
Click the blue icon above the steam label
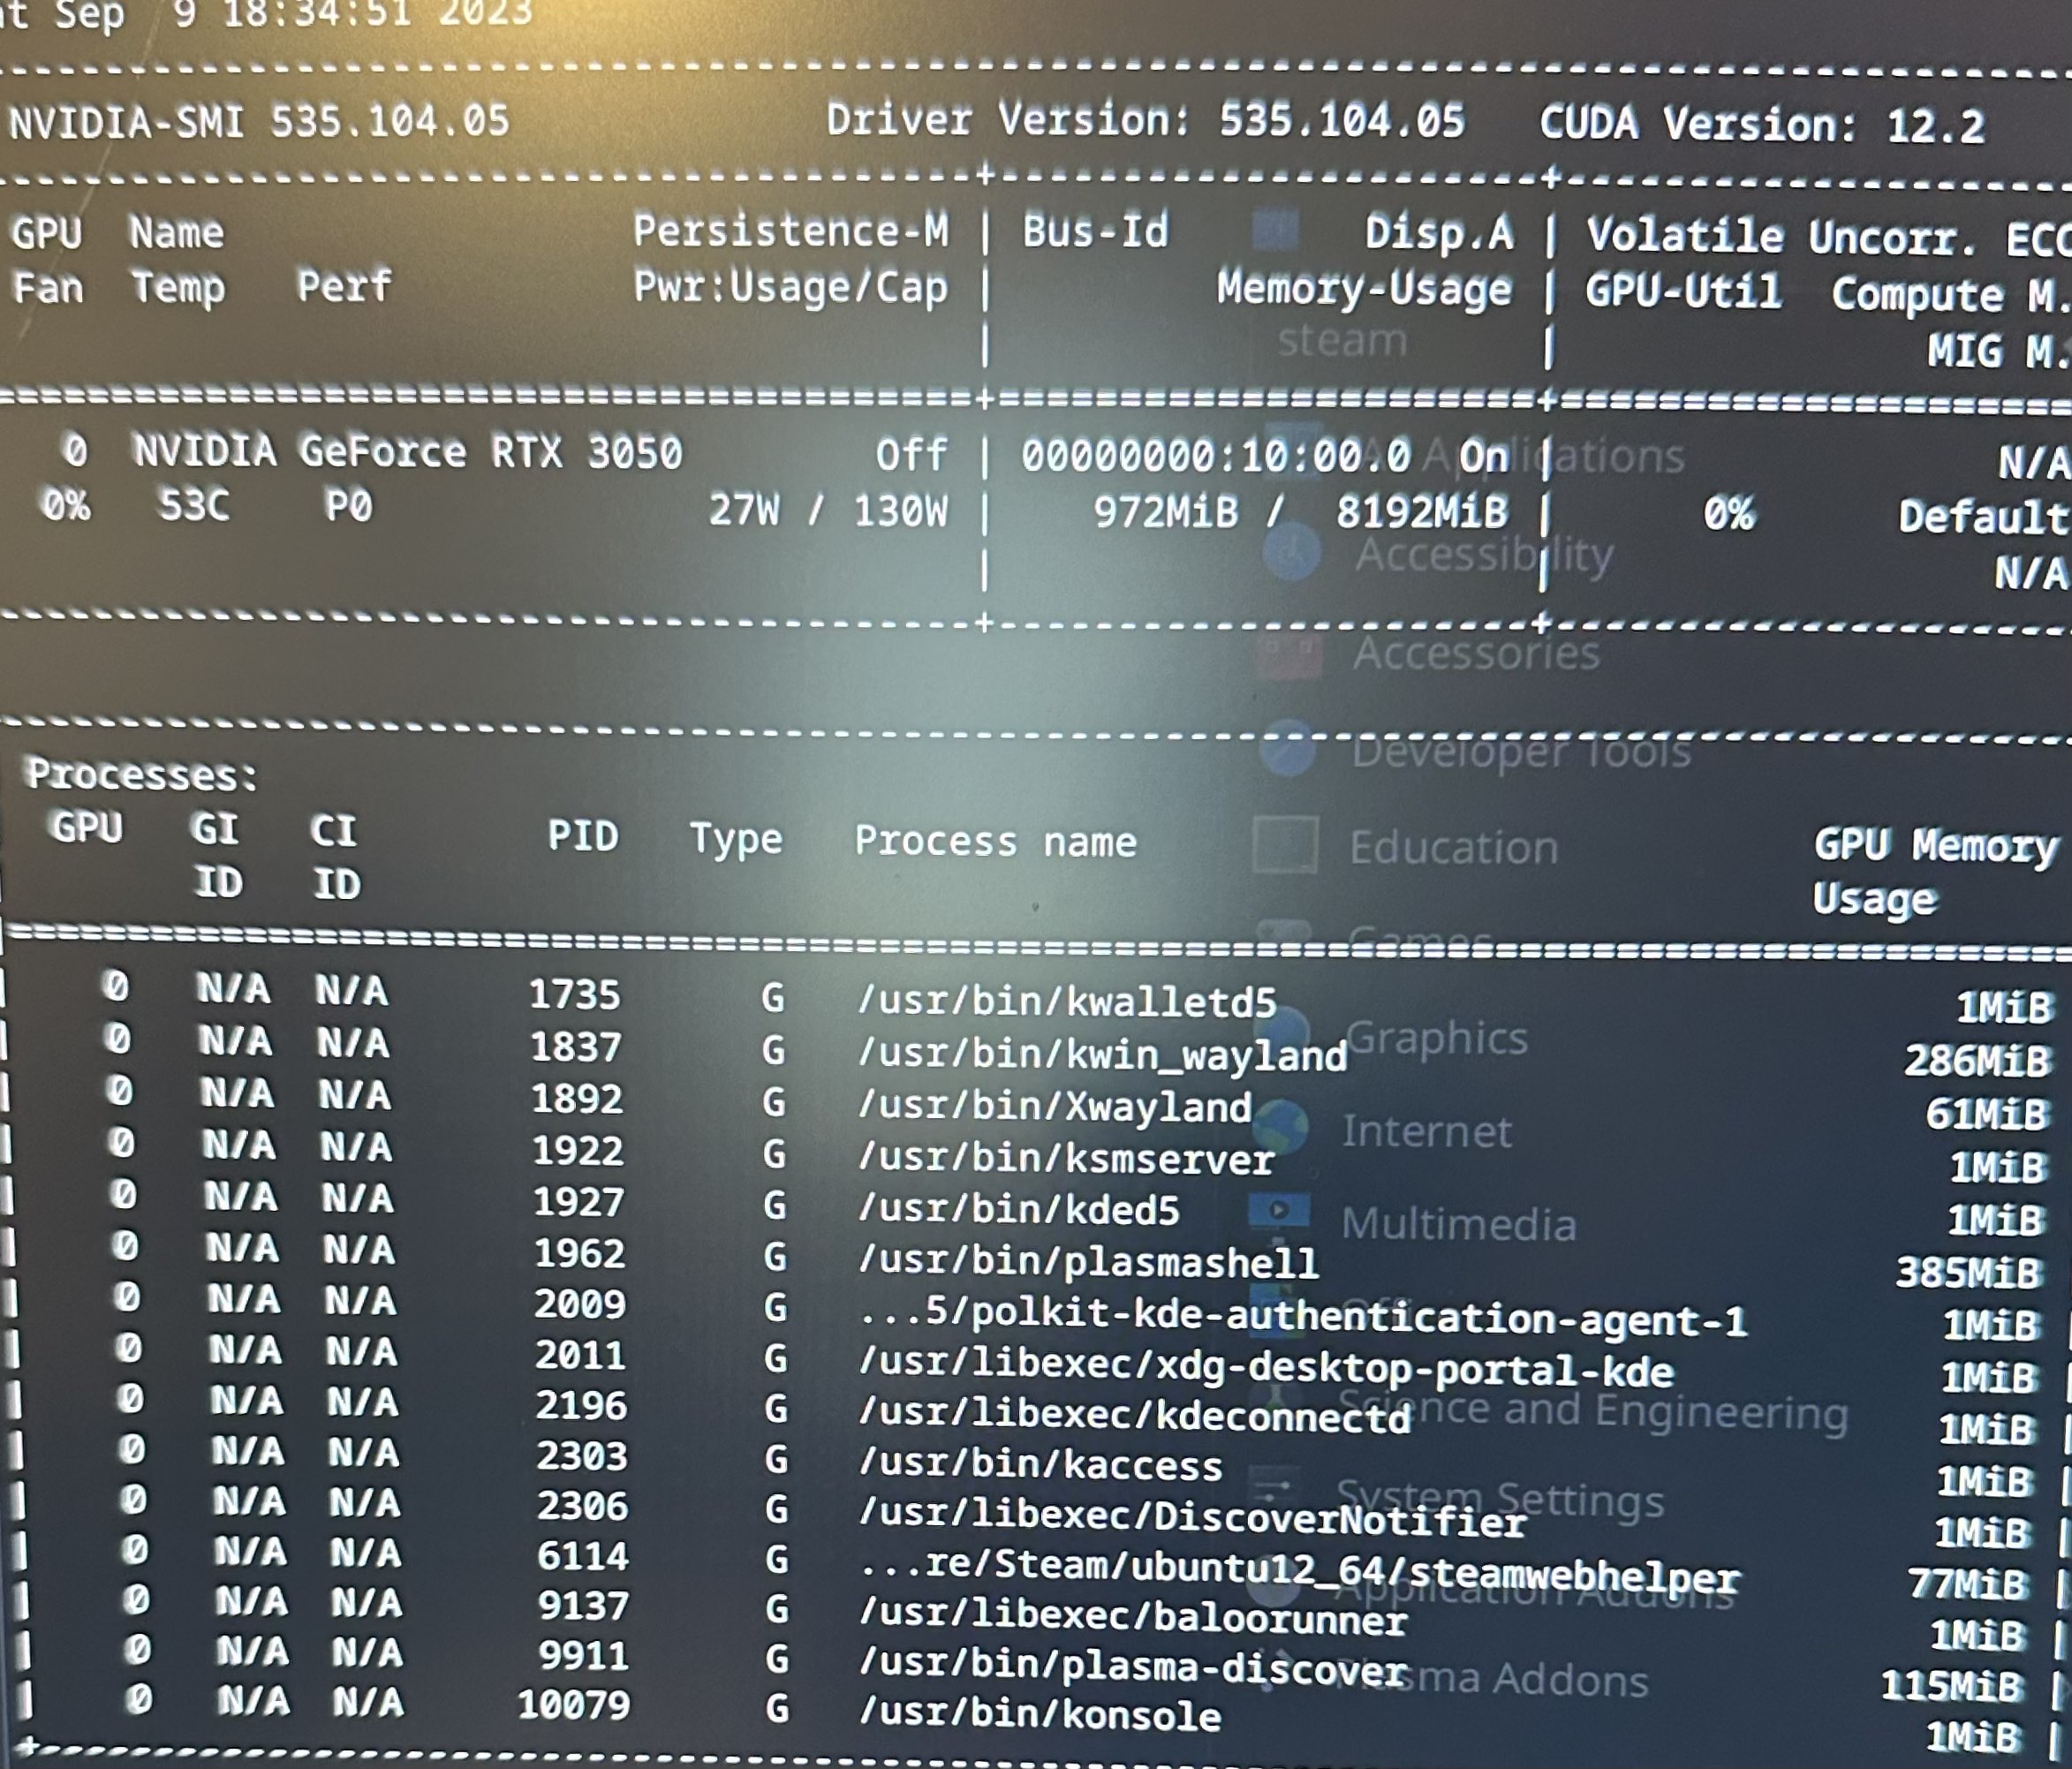click(x=1276, y=230)
